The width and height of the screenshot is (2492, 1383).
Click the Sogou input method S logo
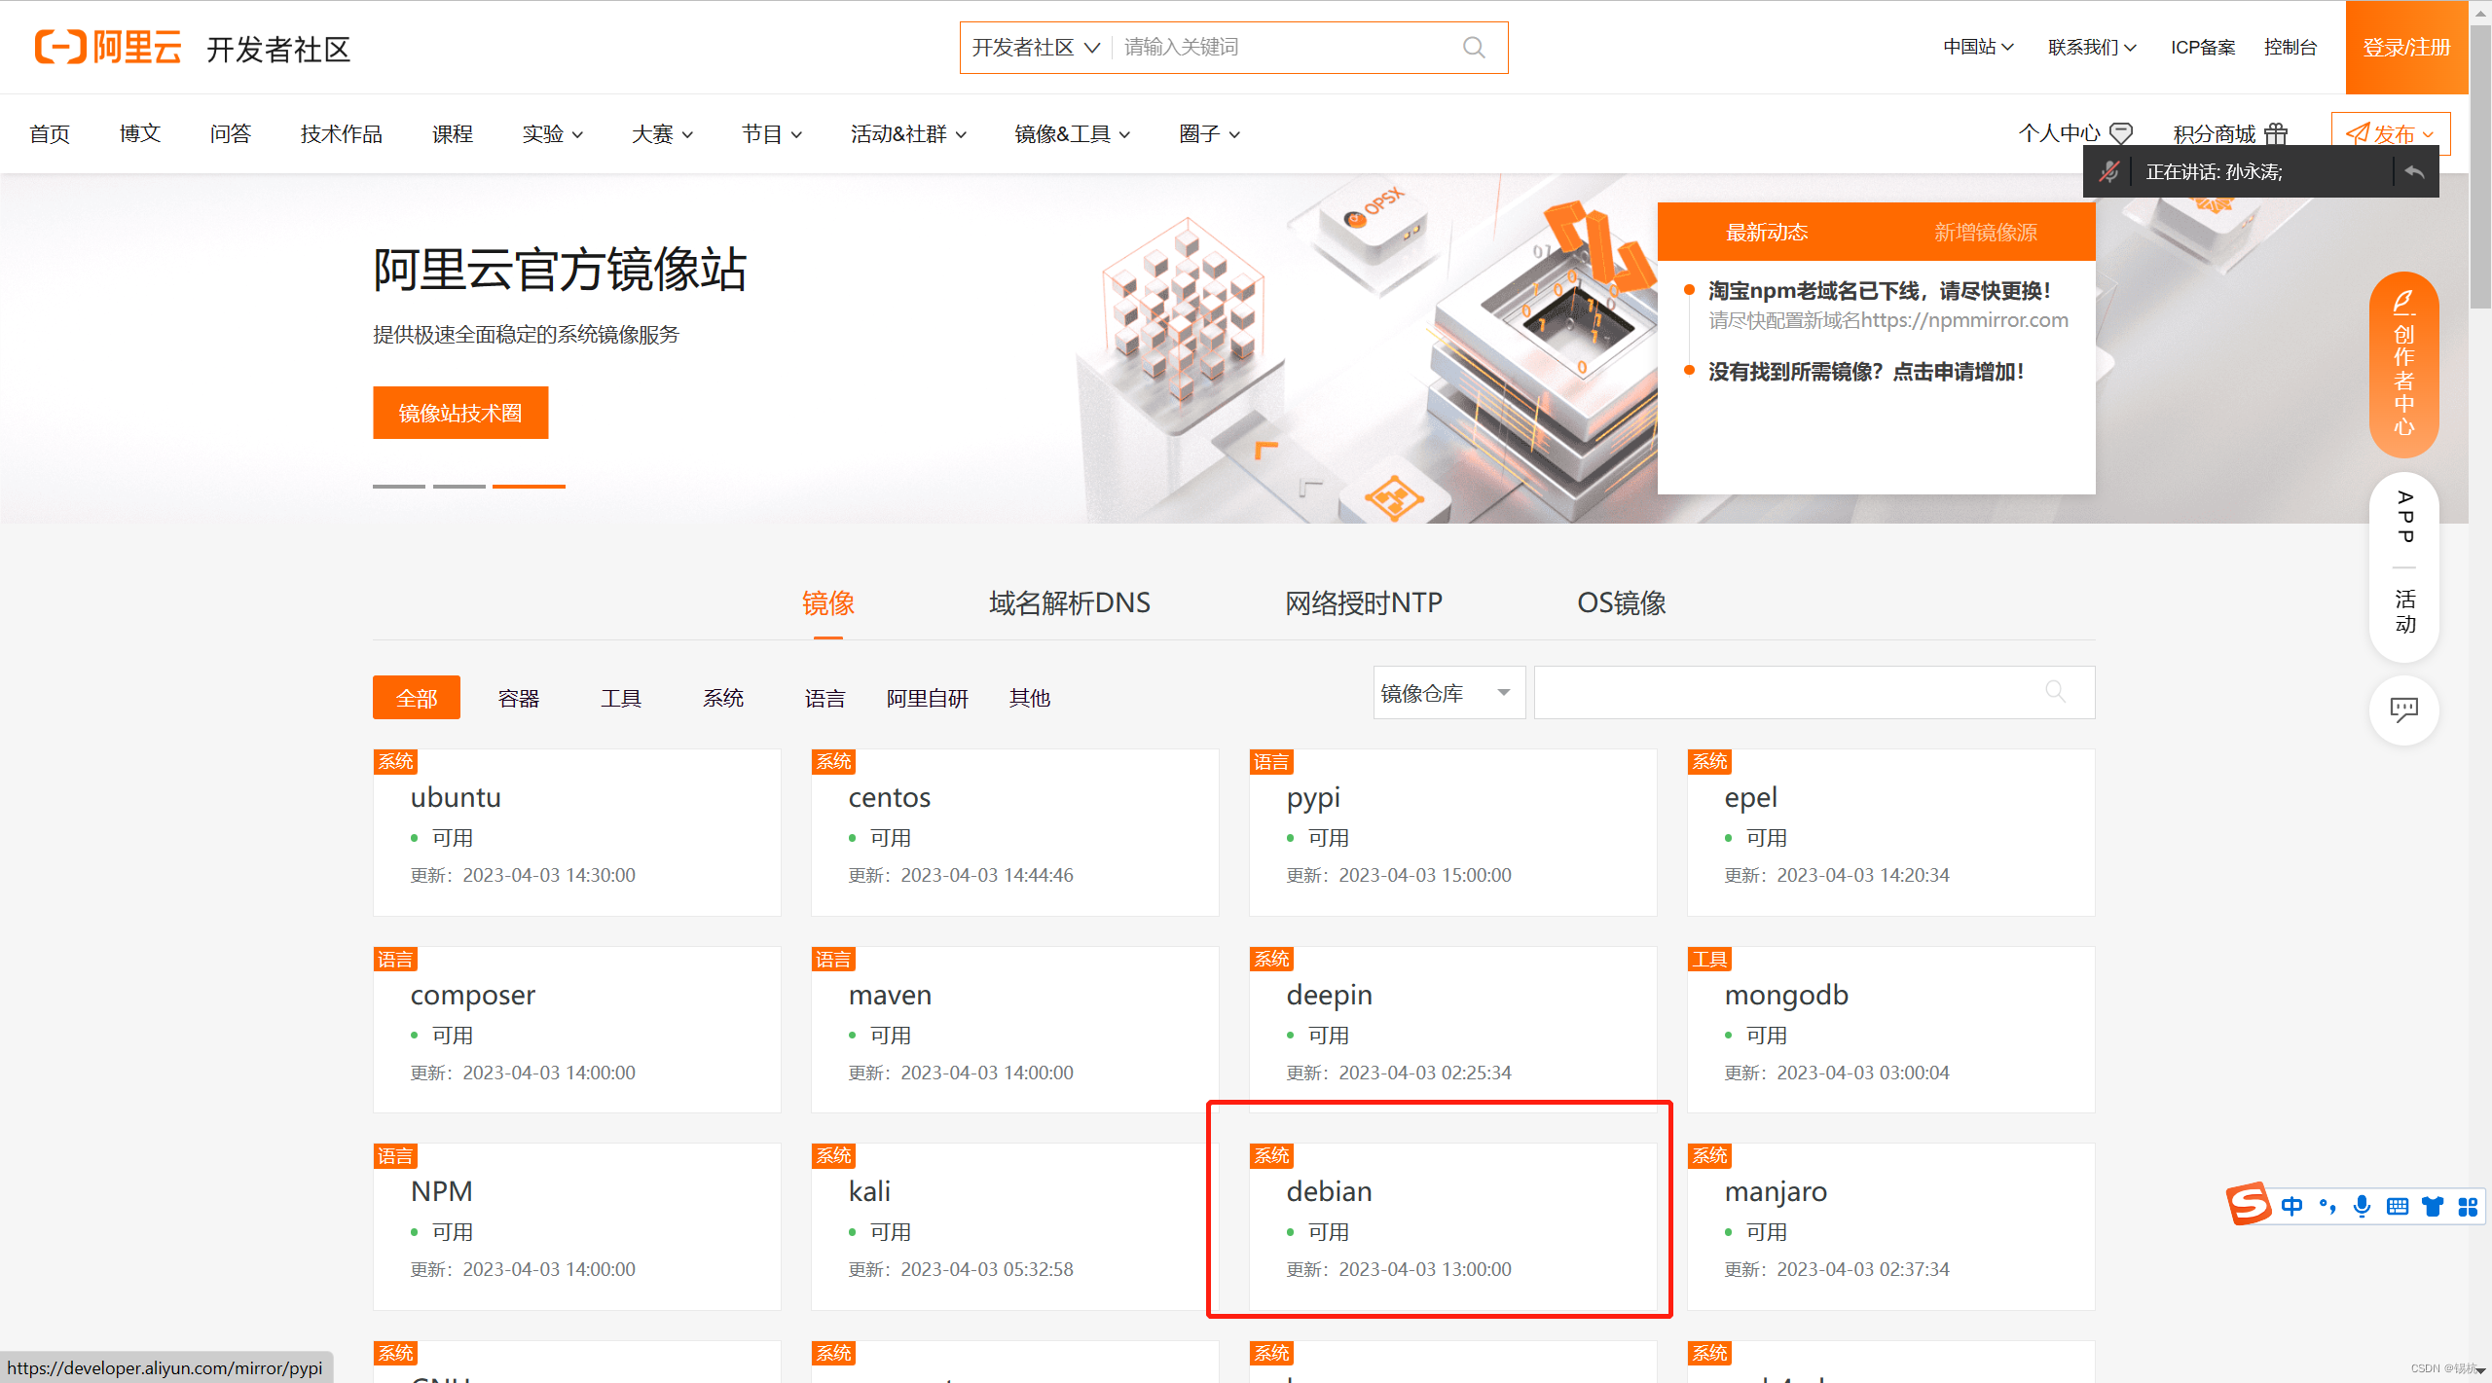pos(2249,1205)
